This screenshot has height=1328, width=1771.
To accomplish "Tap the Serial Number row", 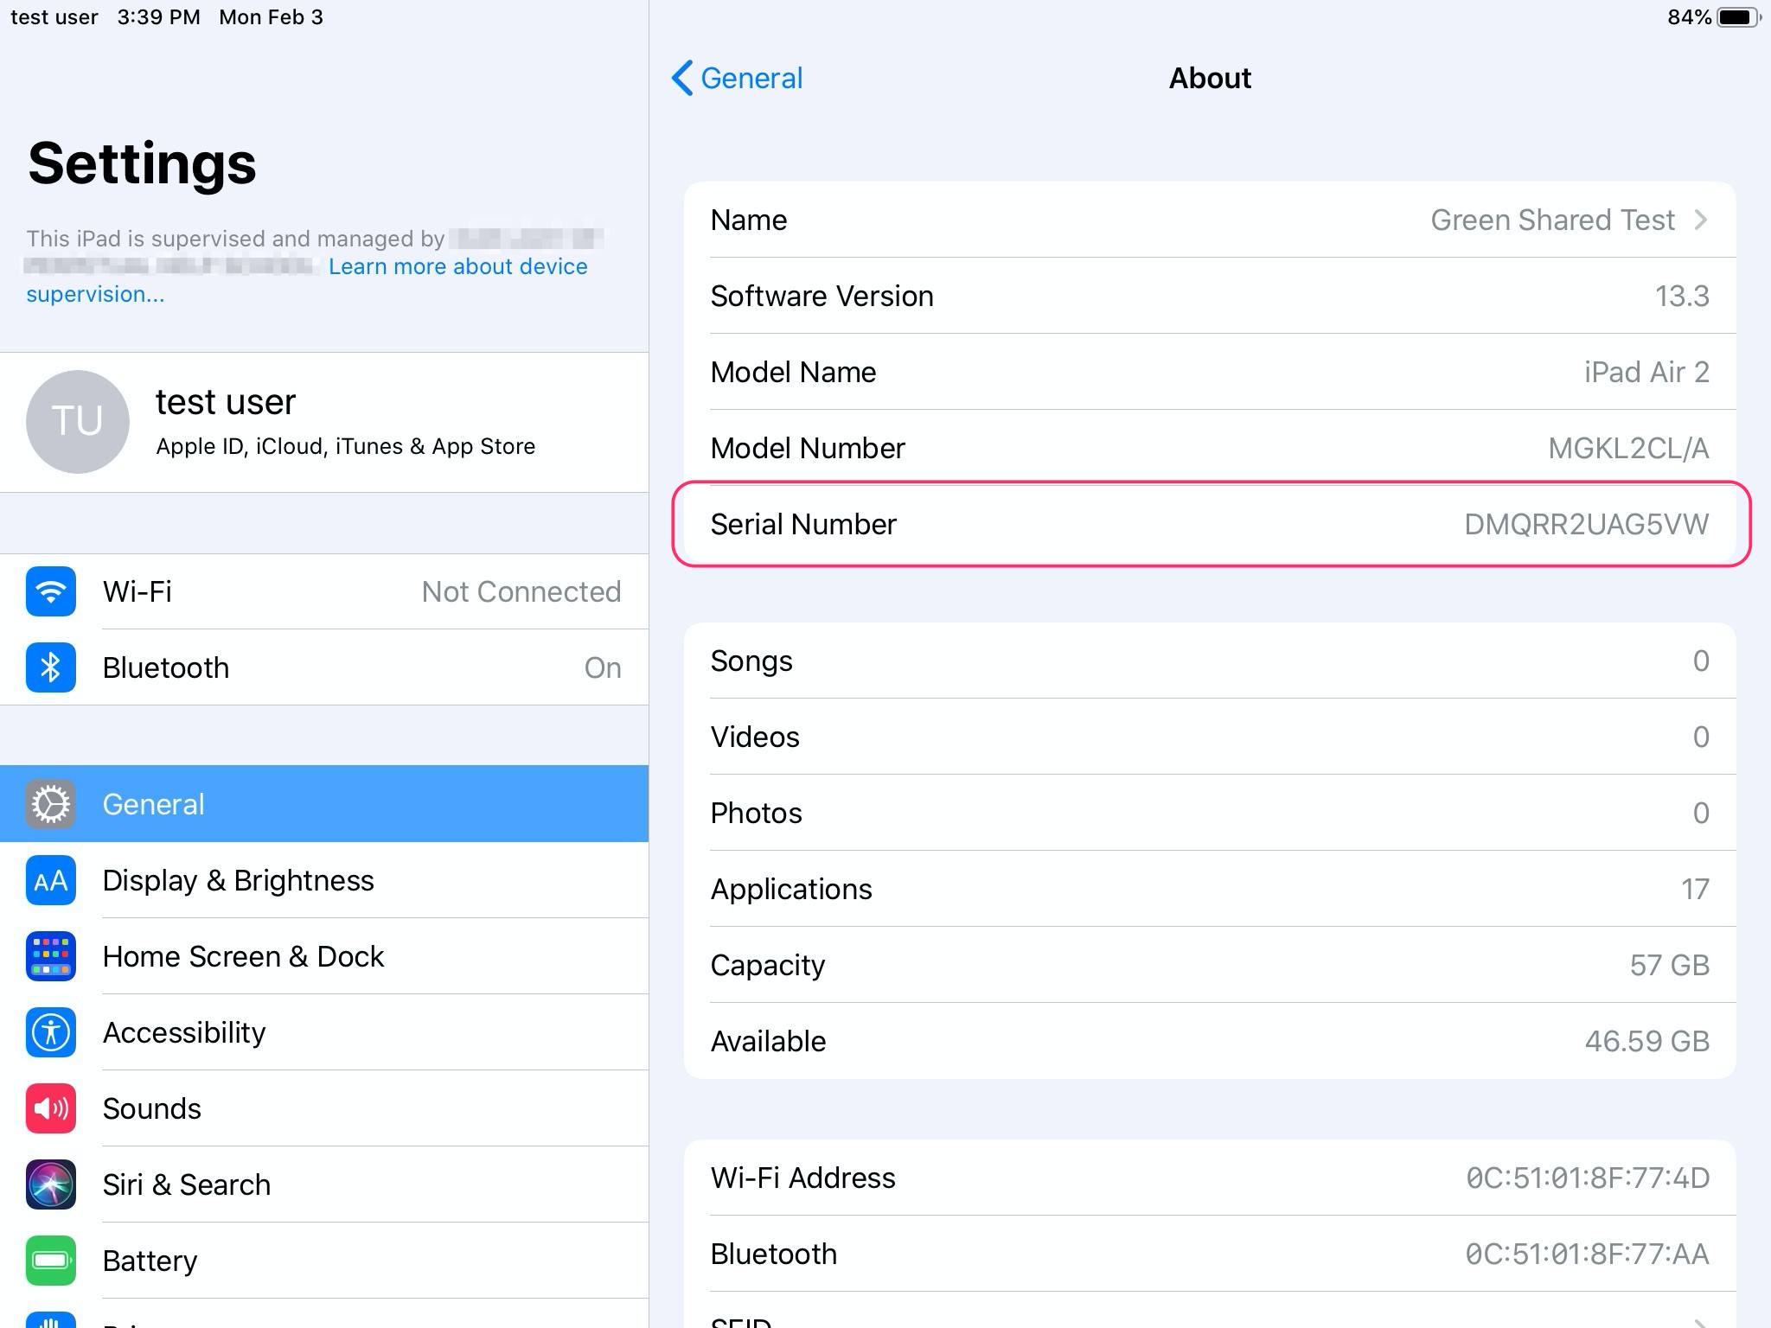I will click(1209, 524).
